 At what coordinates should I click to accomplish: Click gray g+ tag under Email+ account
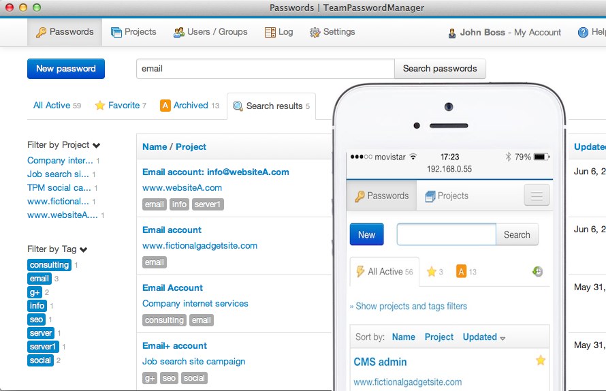pos(150,378)
